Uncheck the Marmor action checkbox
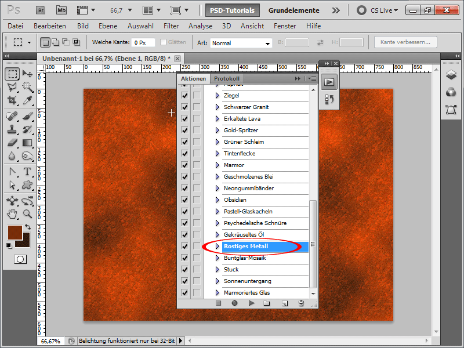Image resolution: width=464 pixels, height=348 pixels. [184, 165]
